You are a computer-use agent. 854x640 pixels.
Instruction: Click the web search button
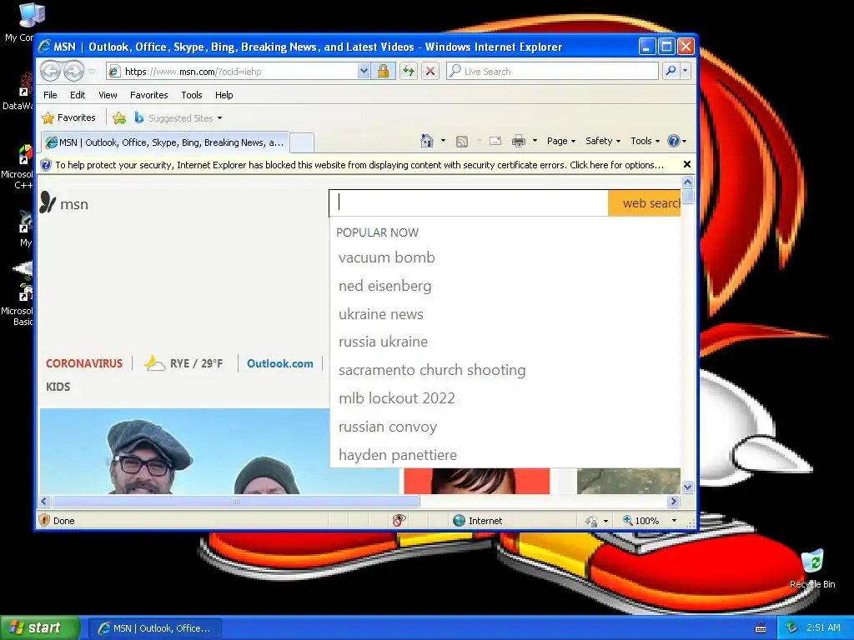click(x=645, y=203)
